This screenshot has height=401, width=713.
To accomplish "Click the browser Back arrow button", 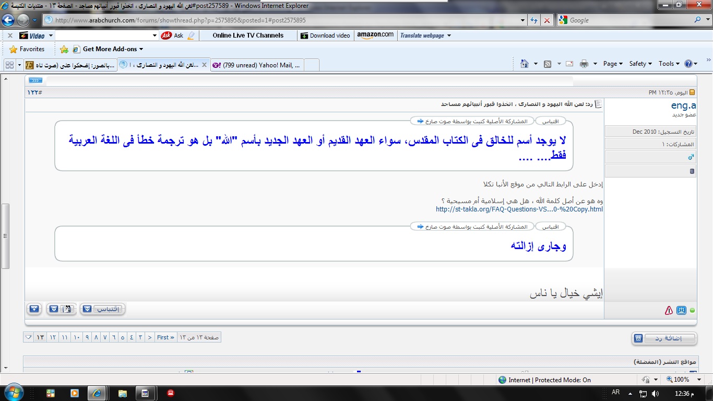I will [8, 20].
